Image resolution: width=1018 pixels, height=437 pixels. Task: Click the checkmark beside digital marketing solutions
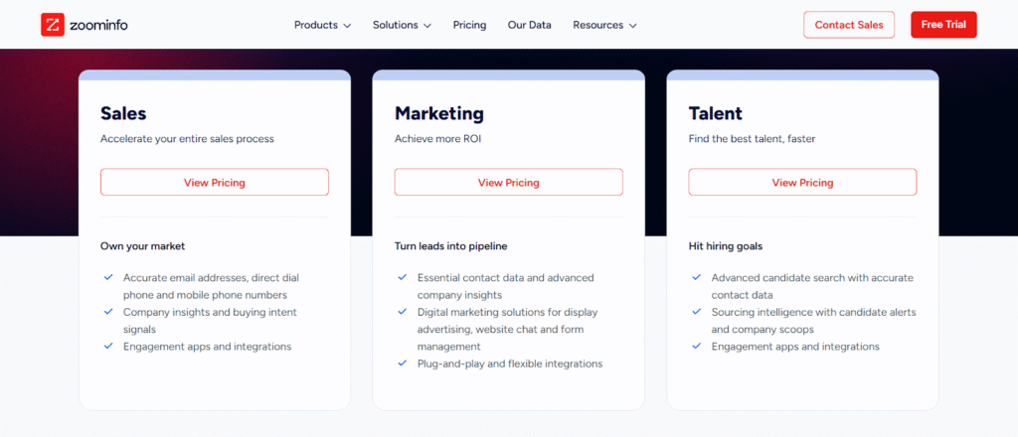click(403, 312)
